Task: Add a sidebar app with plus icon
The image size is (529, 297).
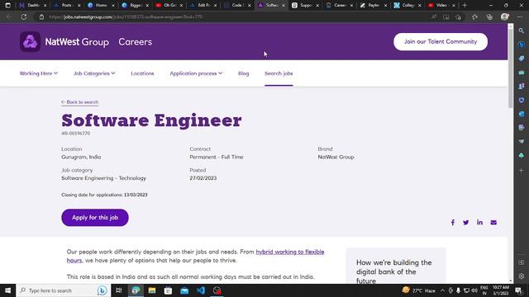Action: coord(522,171)
